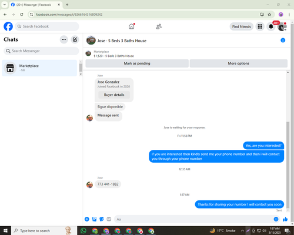
Task: Focus the Search Messenger field
Action: pos(41,51)
